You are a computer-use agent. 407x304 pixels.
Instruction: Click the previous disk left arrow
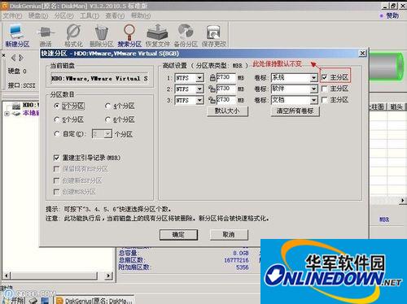[x=13, y=58]
